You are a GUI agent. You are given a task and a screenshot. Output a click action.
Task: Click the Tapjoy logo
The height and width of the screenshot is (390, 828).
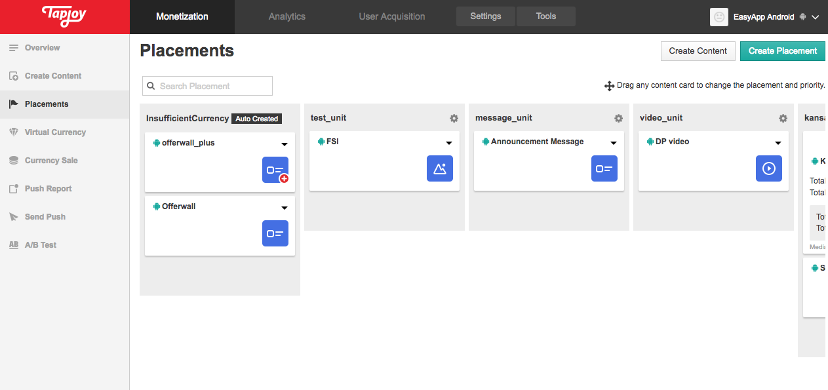(63, 16)
